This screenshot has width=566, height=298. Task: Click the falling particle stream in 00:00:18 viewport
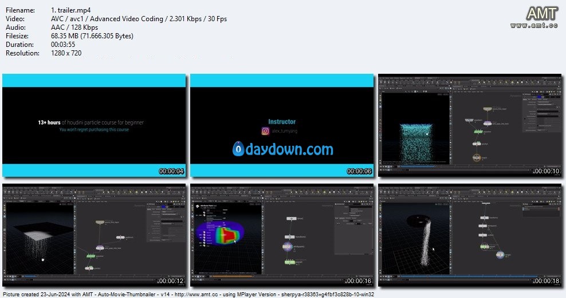(426, 243)
